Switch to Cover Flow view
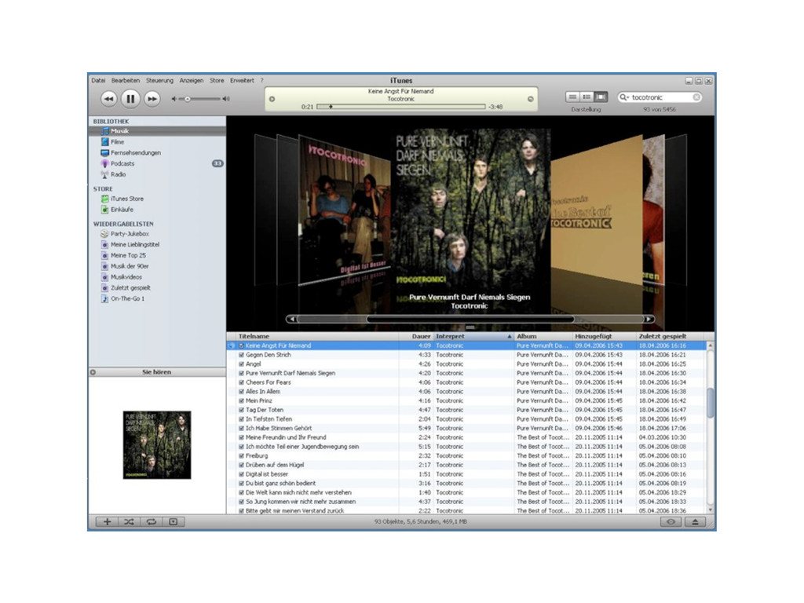 click(601, 97)
